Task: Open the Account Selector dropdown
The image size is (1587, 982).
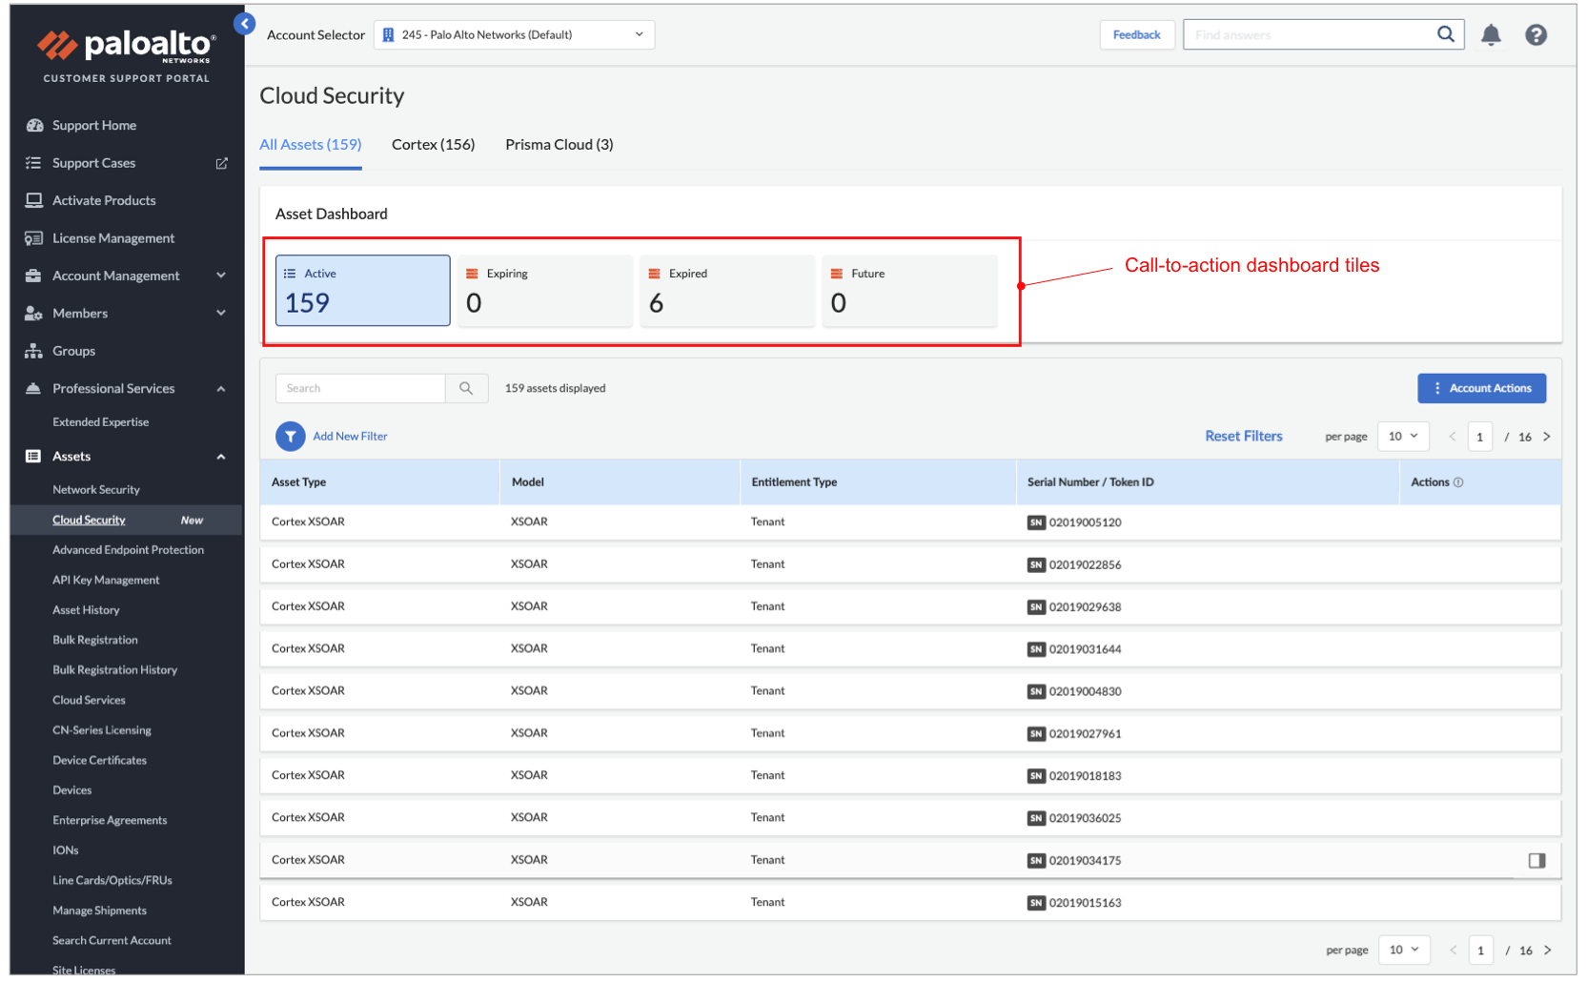Action: point(514,35)
